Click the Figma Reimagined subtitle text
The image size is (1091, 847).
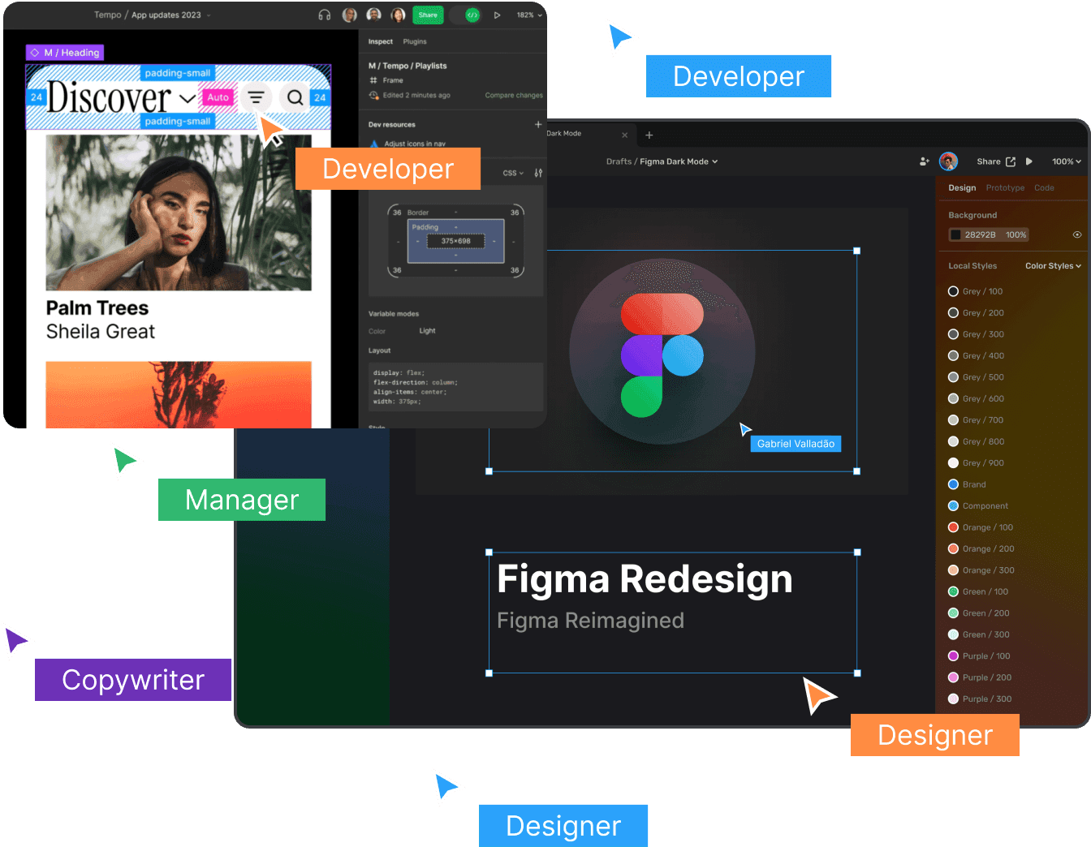[x=590, y=621]
